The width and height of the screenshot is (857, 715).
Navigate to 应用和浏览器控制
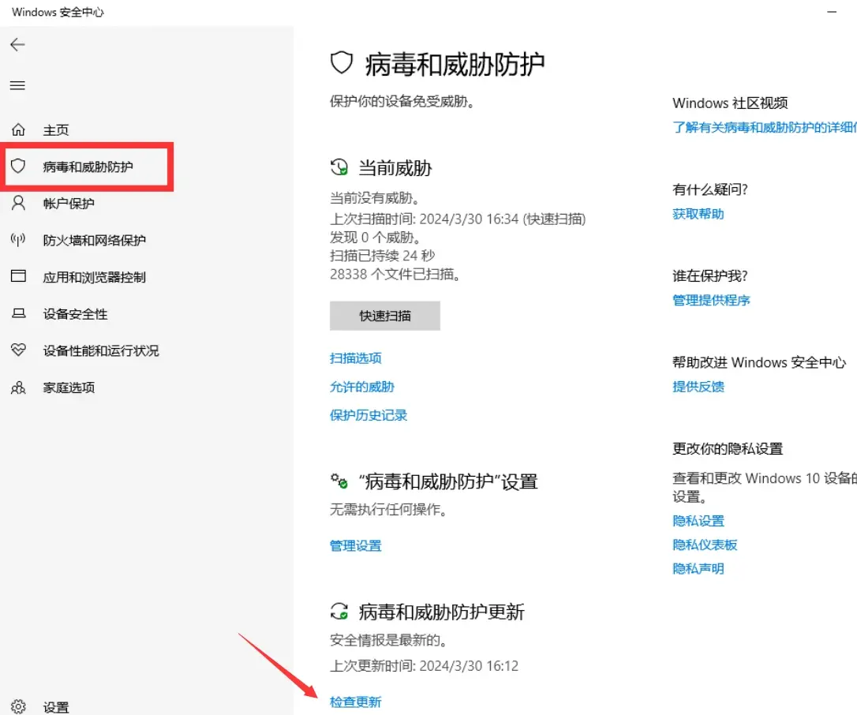point(95,277)
